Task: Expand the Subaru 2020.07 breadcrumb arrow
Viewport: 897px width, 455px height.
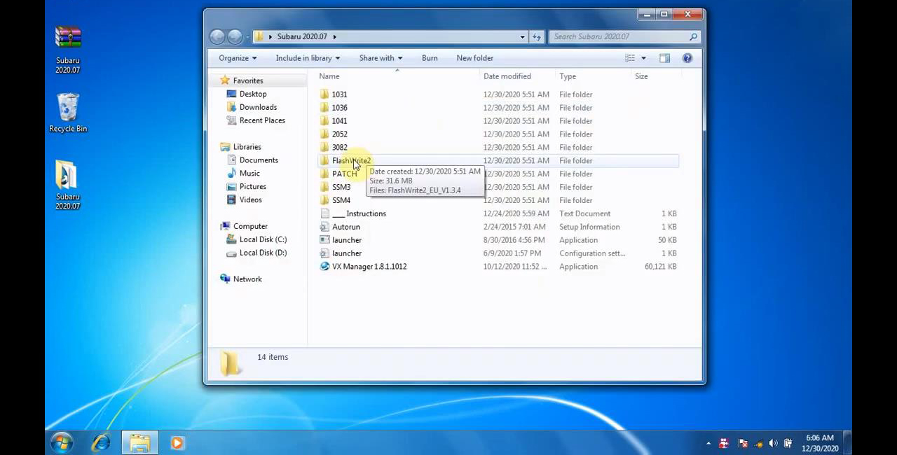Action: click(335, 36)
